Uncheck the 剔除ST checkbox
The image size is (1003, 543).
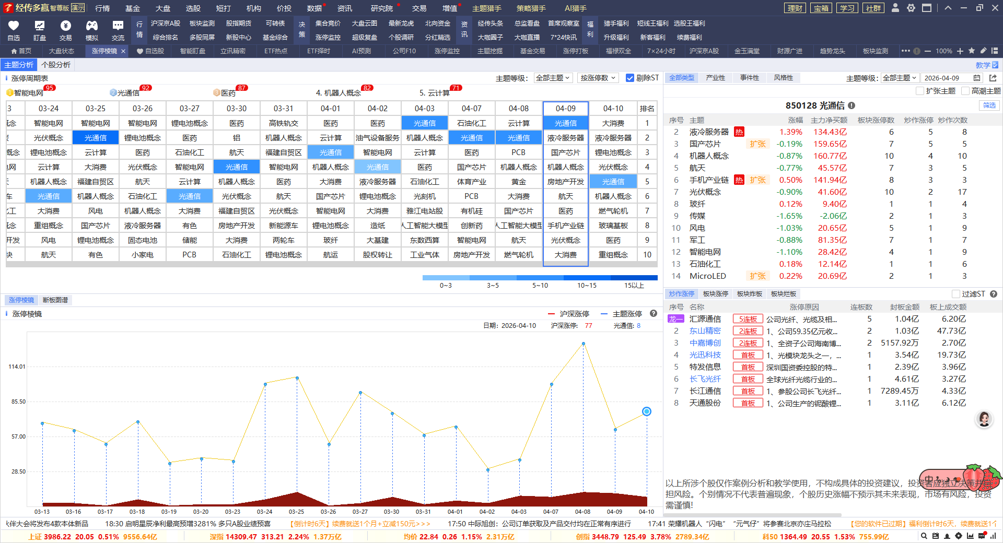point(630,78)
